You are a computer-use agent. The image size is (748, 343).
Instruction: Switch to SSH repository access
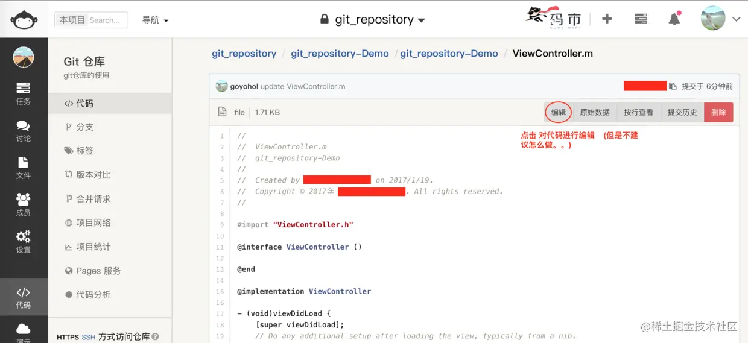pyautogui.click(x=89, y=337)
